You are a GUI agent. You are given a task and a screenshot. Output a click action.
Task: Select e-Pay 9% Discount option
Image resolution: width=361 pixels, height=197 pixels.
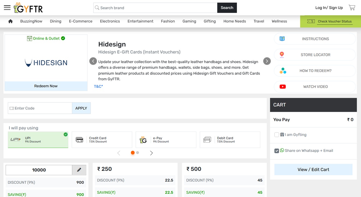click(166, 140)
